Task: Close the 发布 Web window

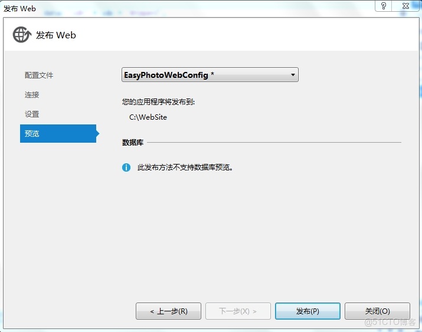Action: coord(405,6)
